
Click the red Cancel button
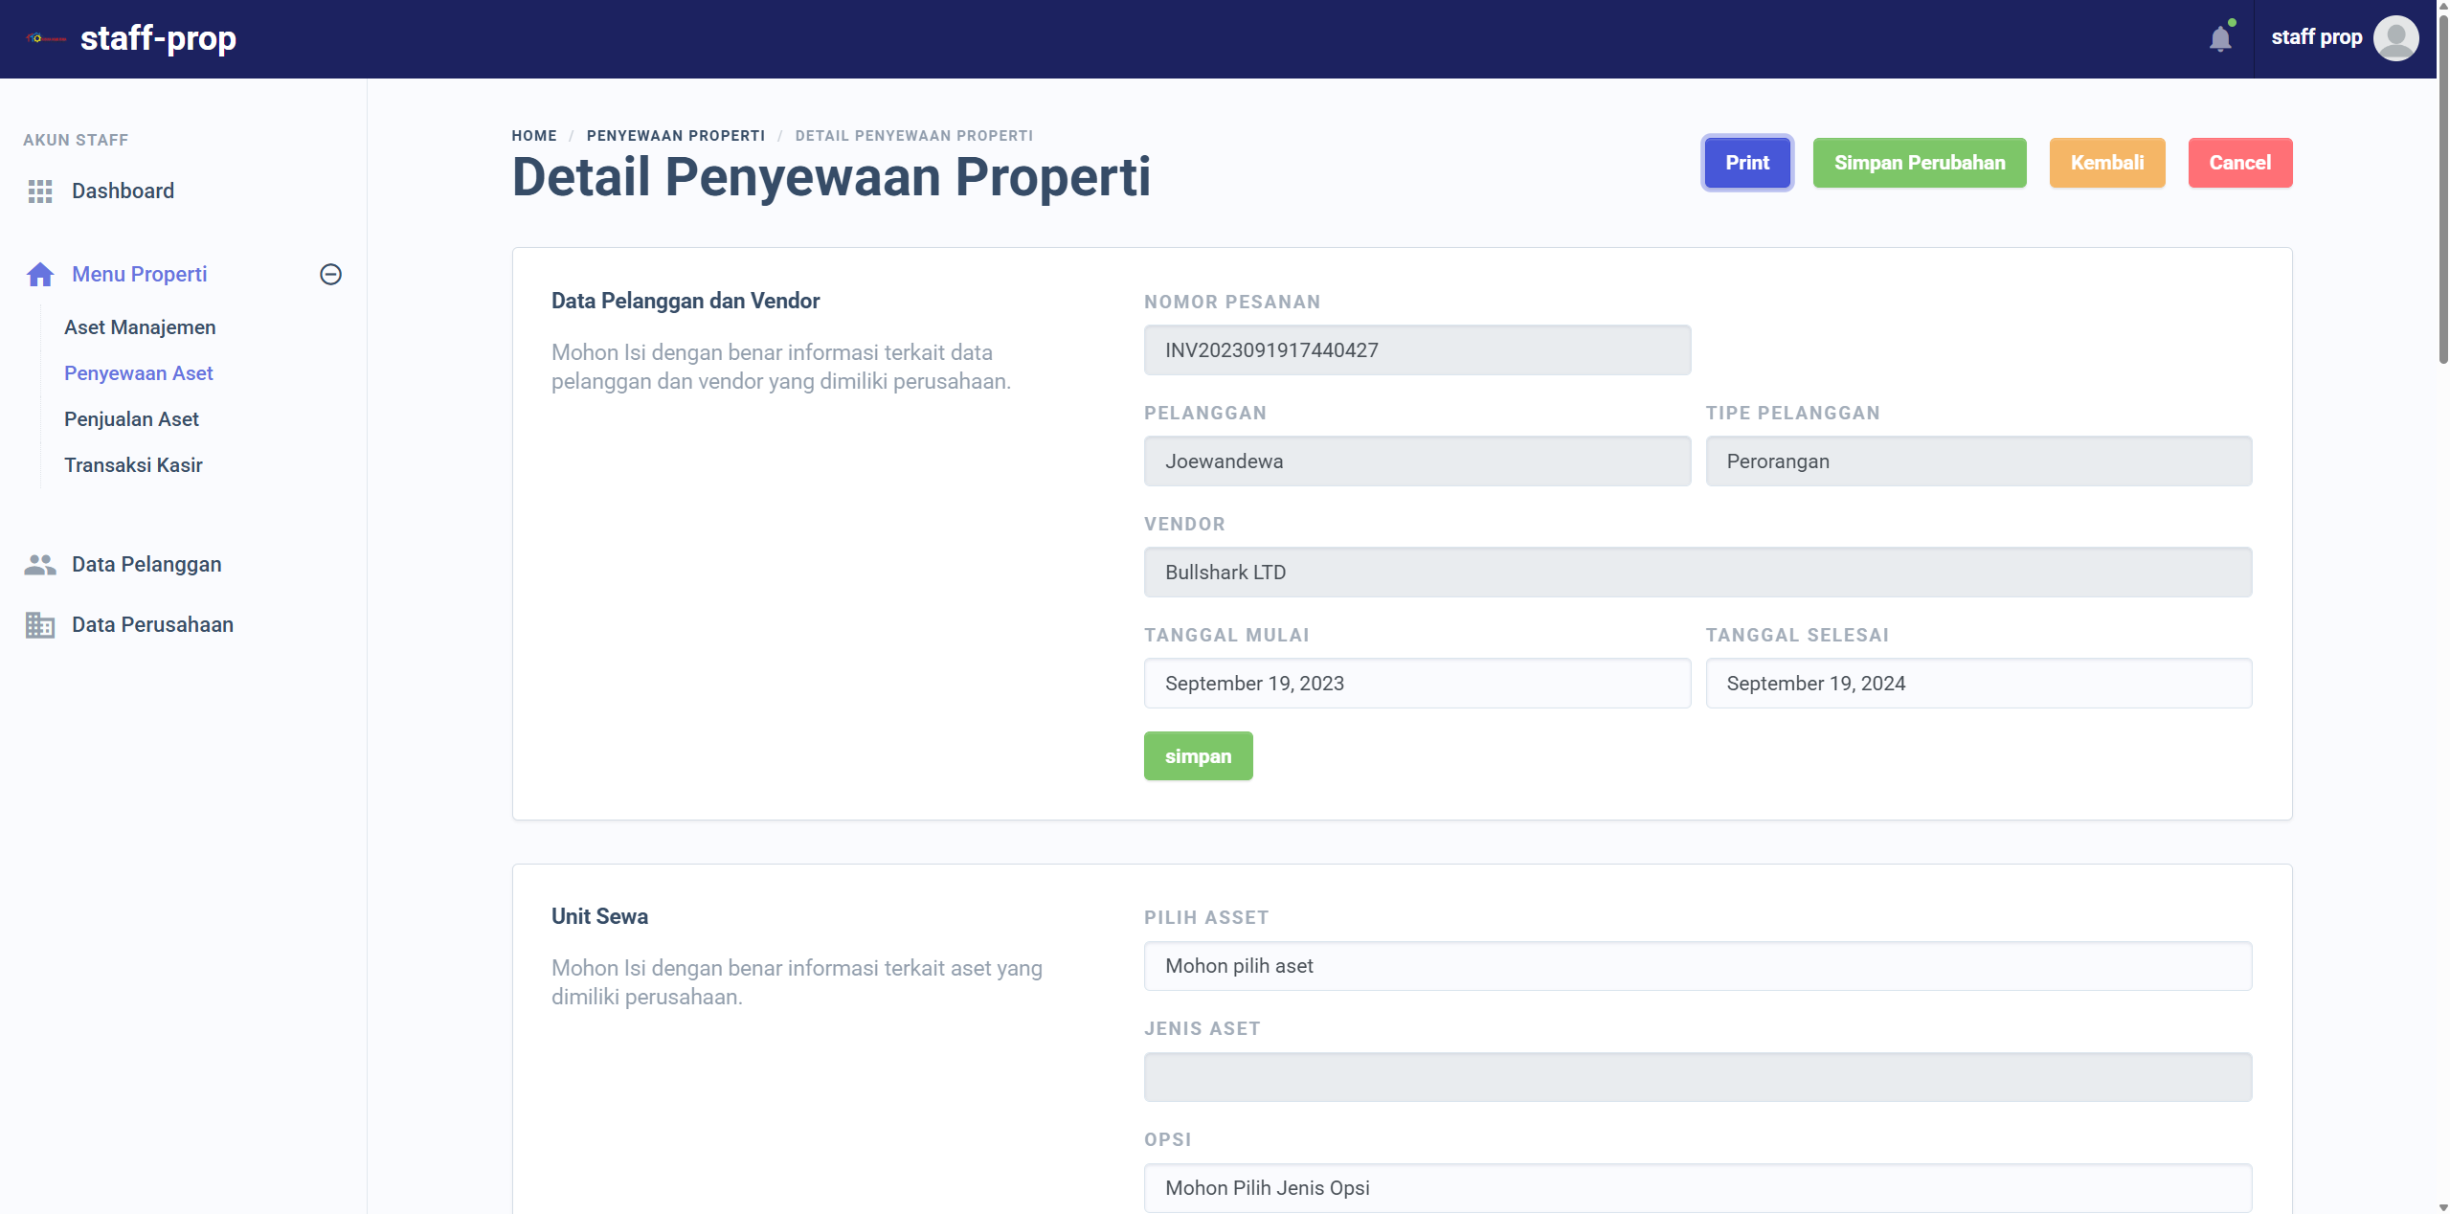(2239, 163)
